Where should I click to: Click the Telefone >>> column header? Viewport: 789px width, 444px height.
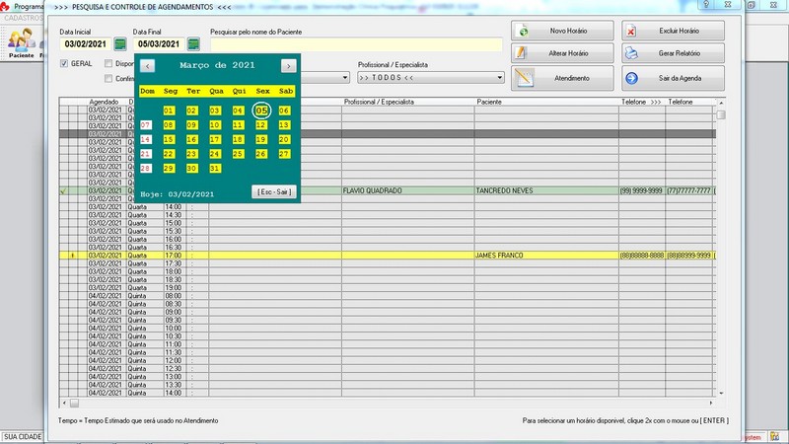(x=642, y=102)
